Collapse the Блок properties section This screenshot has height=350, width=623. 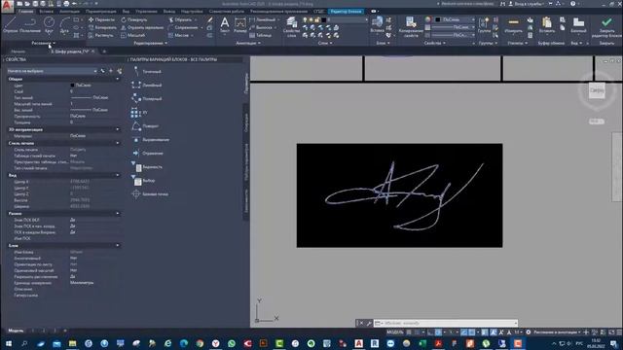(x=117, y=245)
